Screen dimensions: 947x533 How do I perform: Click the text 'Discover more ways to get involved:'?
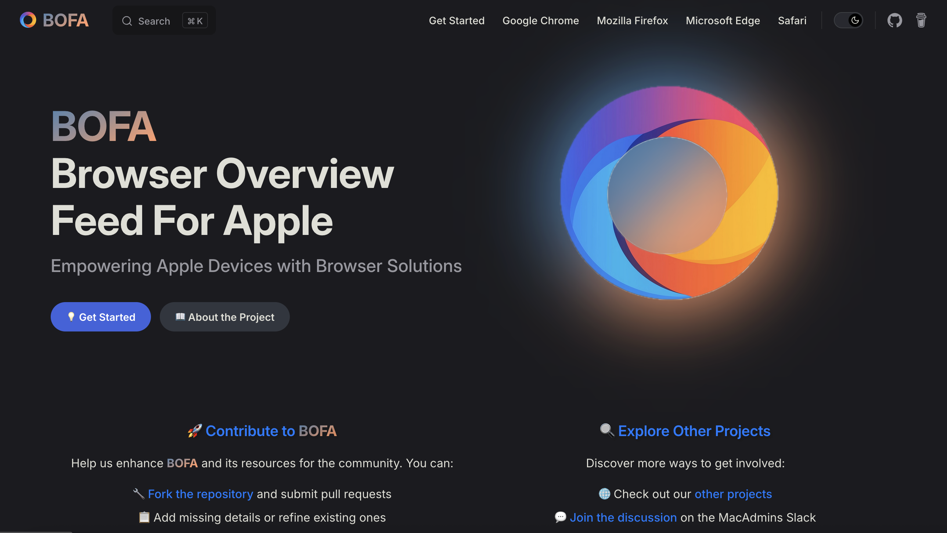pyautogui.click(x=685, y=463)
